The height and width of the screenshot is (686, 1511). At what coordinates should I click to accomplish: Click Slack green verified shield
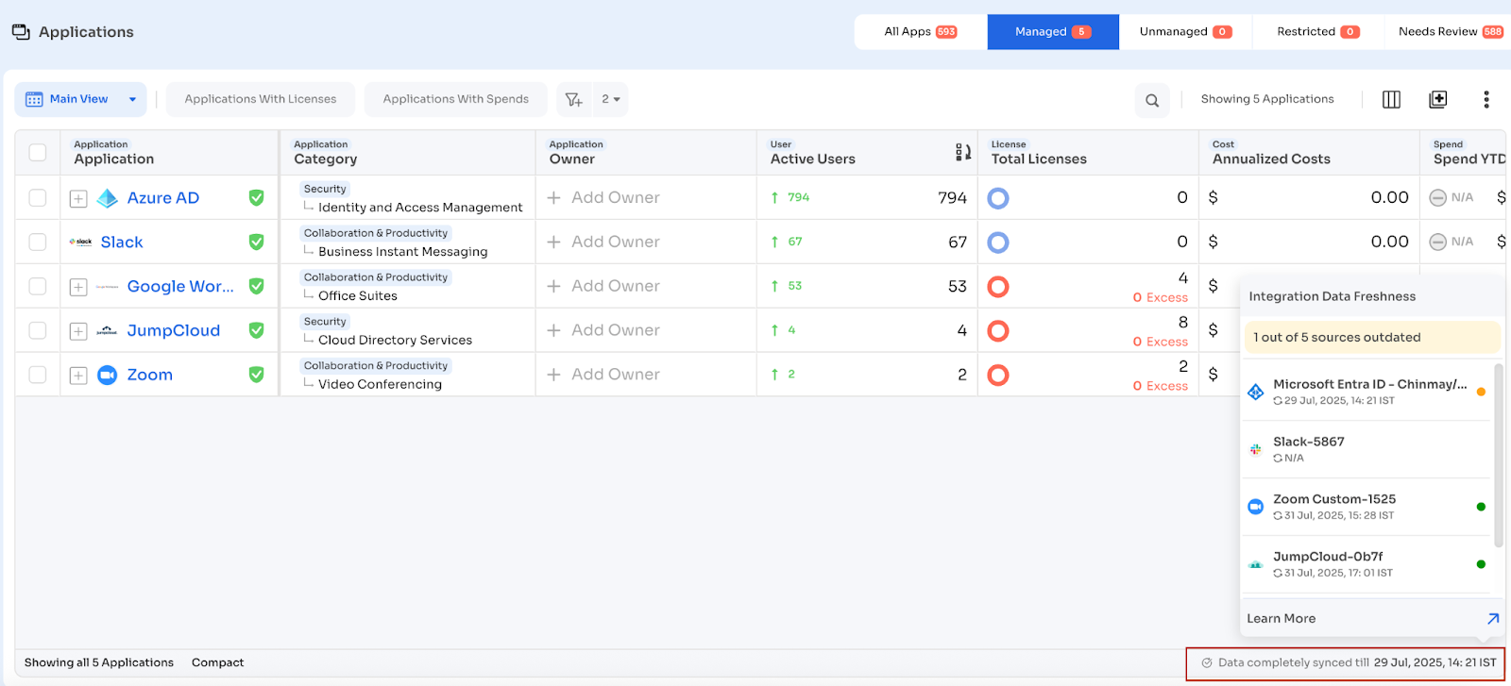point(256,242)
